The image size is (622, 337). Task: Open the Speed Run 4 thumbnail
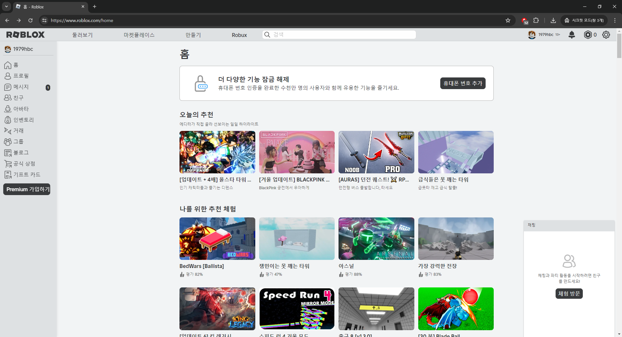pos(297,308)
